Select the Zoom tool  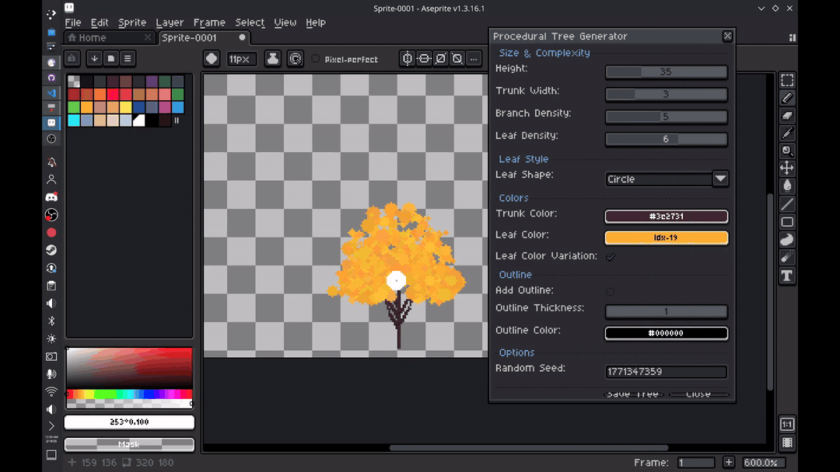point(787,151)
